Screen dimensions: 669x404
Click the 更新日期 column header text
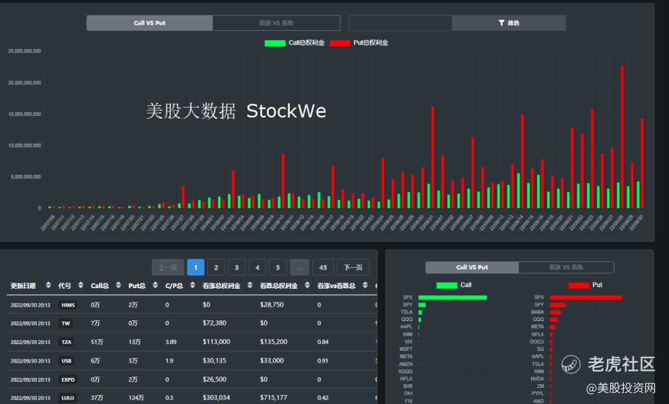tap(23, 286)
